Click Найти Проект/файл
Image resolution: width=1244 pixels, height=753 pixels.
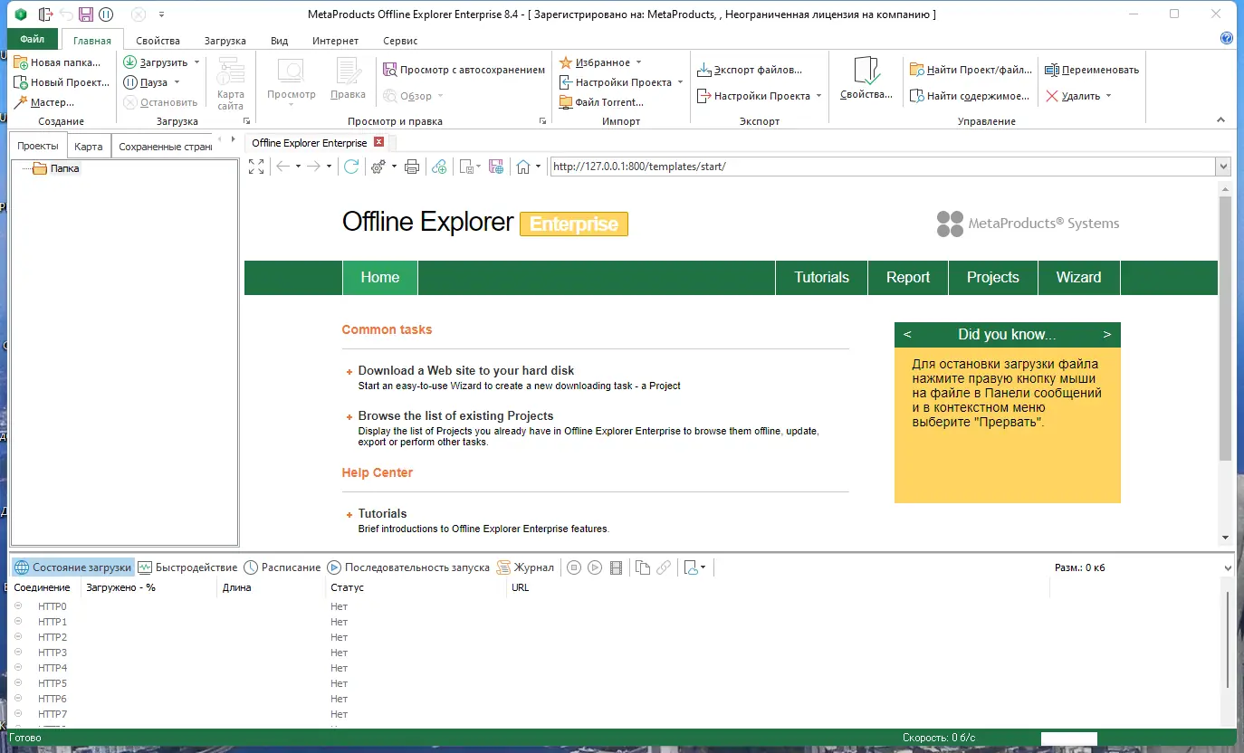click(971, 70)
